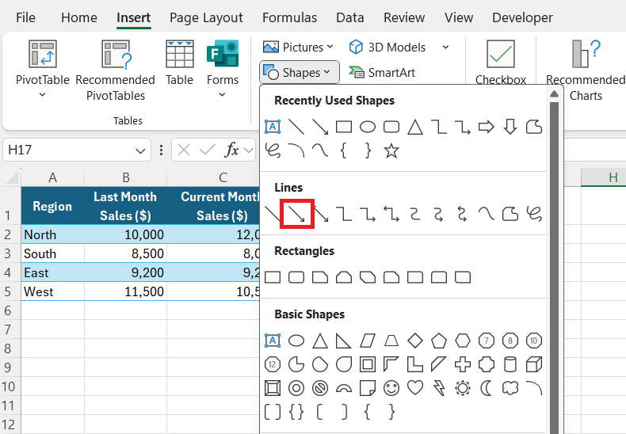Image resolution: width=626 pixels, height=434 pixels.
Task: Select cell A4 containing East
Action: click(53, 272)
